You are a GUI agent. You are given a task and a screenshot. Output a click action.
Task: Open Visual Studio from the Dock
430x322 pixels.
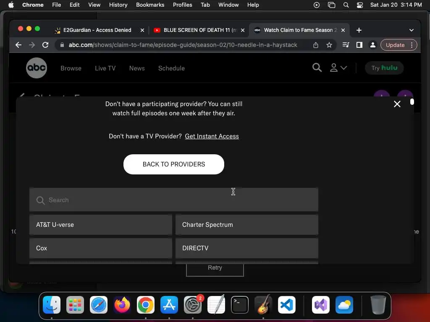coord(320,304)
